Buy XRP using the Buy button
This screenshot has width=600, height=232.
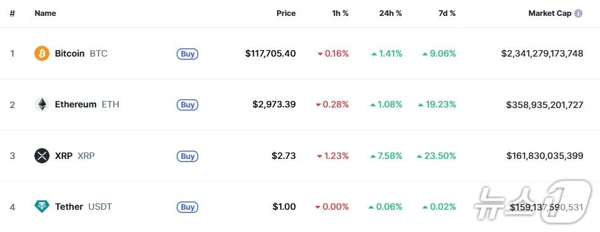(187, 156)
